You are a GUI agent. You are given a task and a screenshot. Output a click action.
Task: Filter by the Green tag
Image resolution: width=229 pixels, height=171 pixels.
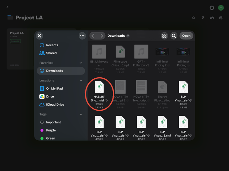click(x=61, y=138)
